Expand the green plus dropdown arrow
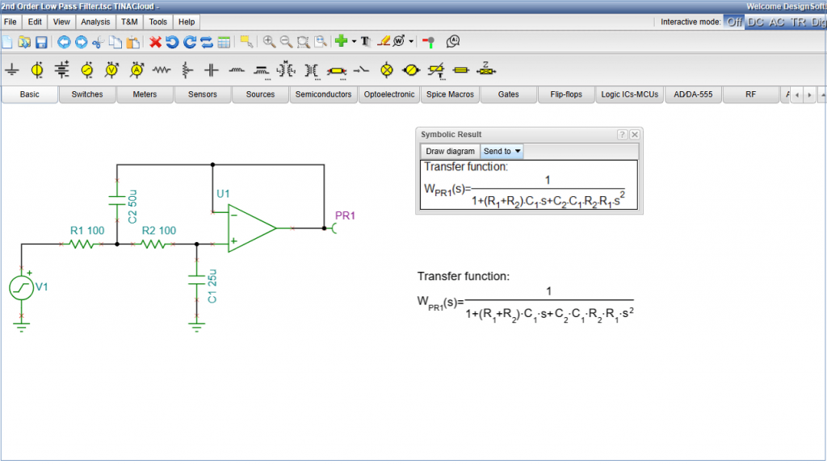827x464 pixels. [x=354, y=42]
